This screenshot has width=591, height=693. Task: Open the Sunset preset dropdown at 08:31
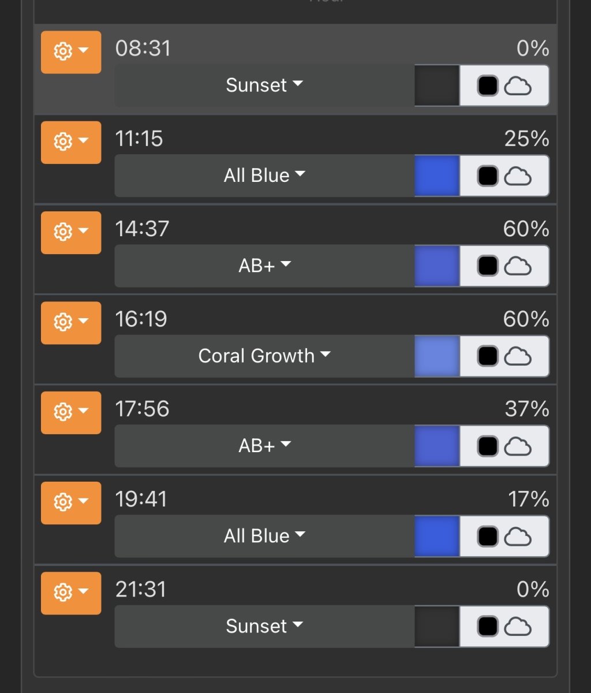pos(264,85)
